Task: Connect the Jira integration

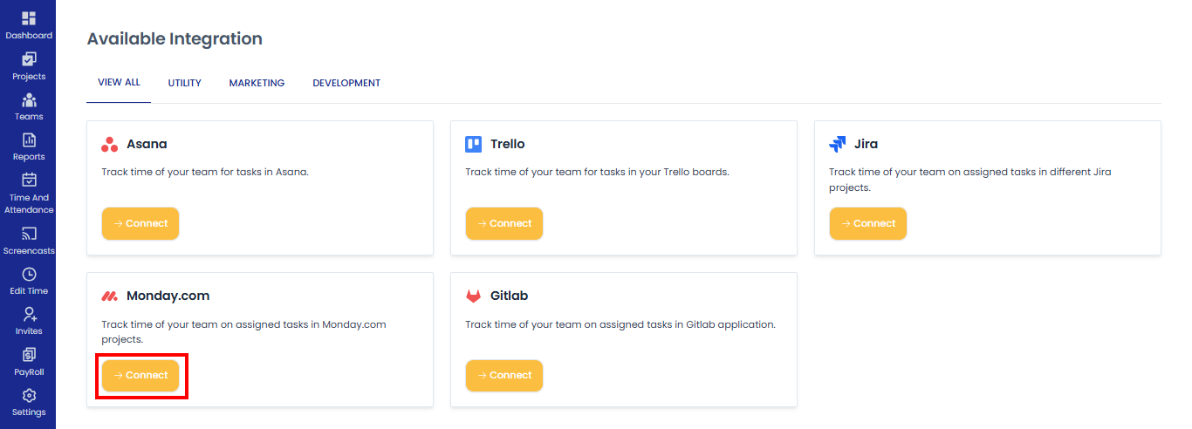Action: click(x=868, y=223)
